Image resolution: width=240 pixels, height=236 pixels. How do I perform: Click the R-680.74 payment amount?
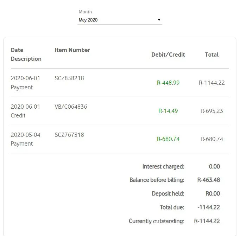click(x=168, y=139)
